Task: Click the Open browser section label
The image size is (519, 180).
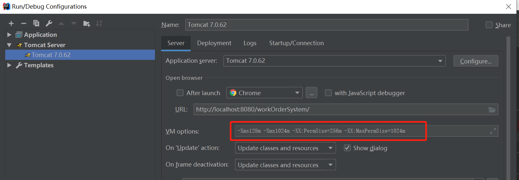Action: (184, 78)
